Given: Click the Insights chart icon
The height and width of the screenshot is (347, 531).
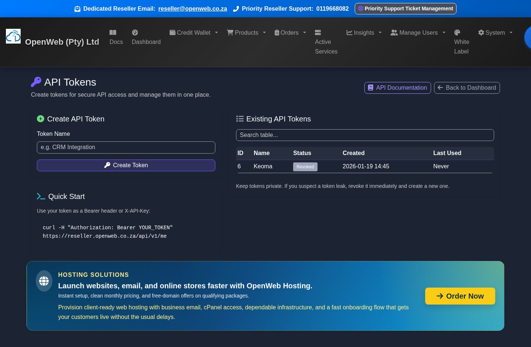Looking at the screenshot, I should (350, 32).
